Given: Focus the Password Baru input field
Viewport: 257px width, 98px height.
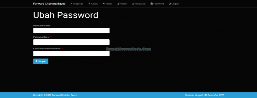Looking at the screenshot, I should coord(71,42).
